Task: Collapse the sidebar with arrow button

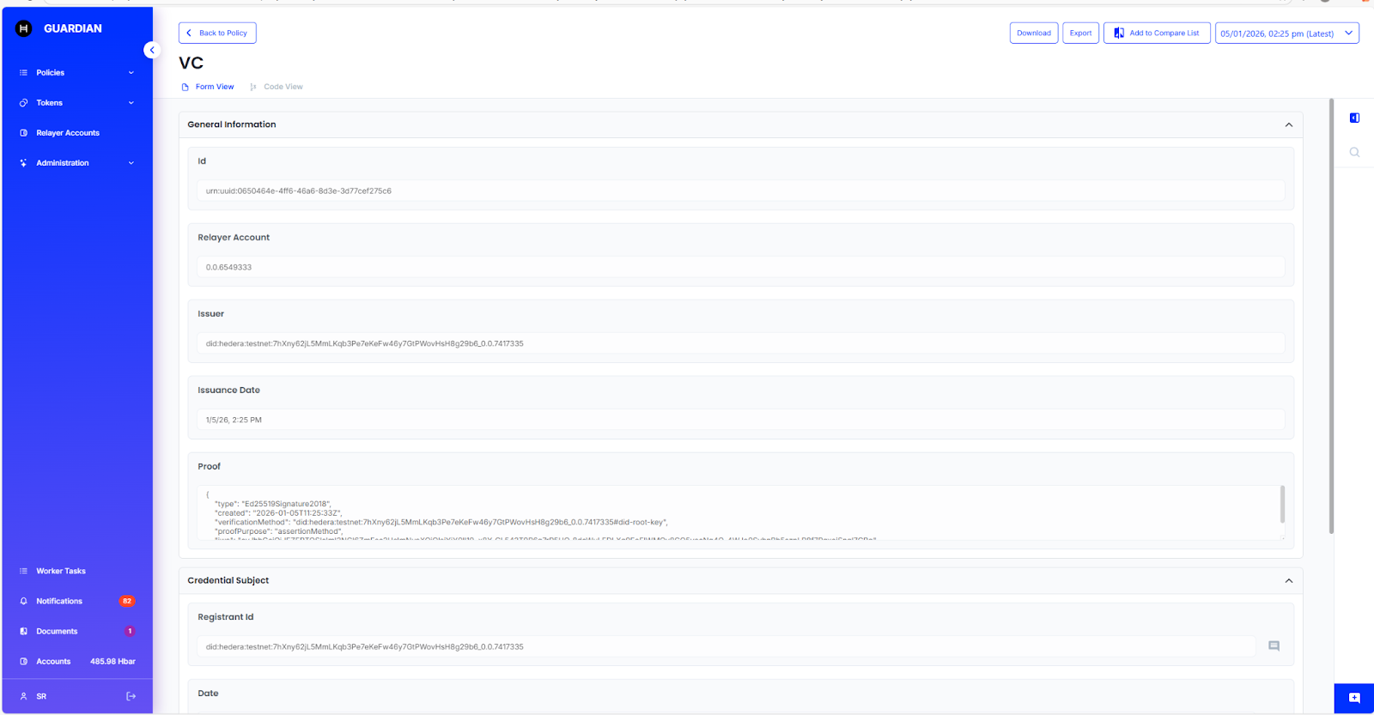Action: click(x=152, y=50)
